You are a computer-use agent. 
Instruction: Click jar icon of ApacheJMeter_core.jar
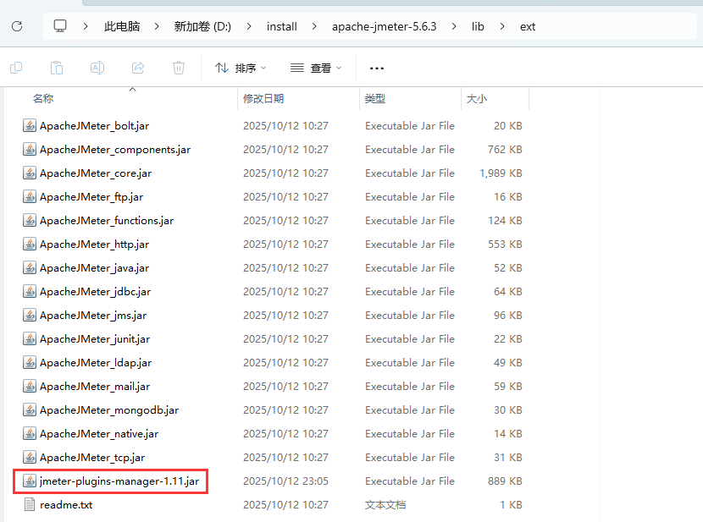point(30,173)
